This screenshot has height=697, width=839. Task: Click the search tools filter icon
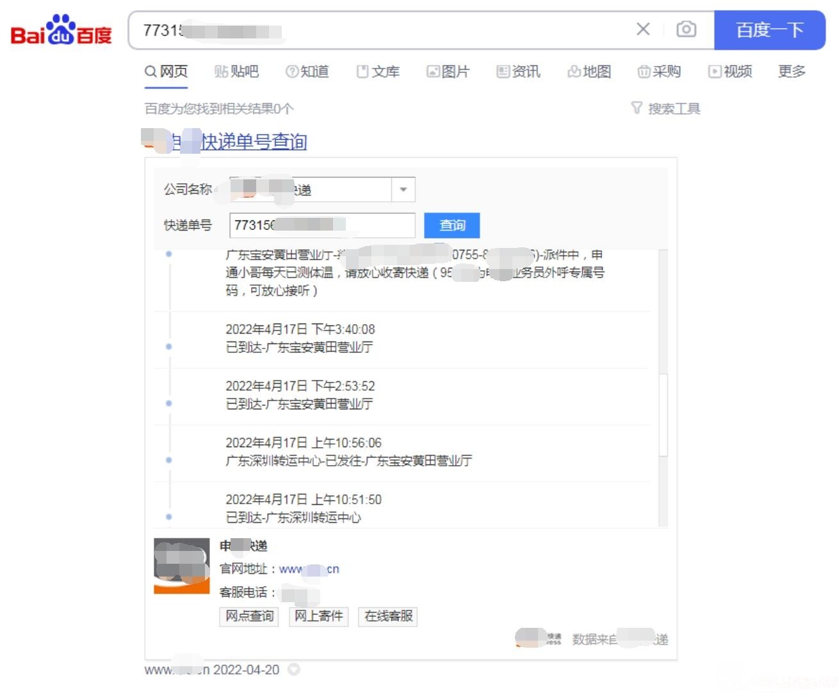(x=636, y=108)
